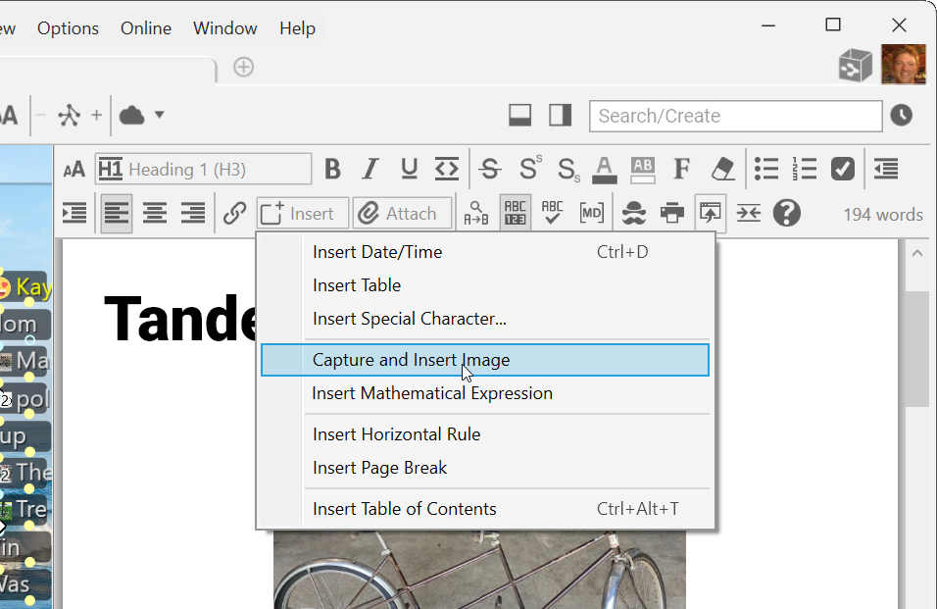The image size is (937, 609).
Task: Open the text size menu
Action: point(74,170)
